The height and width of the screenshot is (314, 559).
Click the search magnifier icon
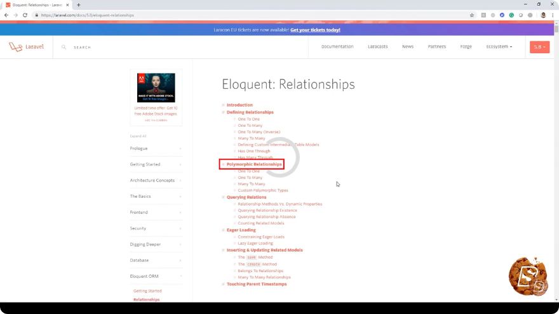pyautogui.click(x=64, y=47)
